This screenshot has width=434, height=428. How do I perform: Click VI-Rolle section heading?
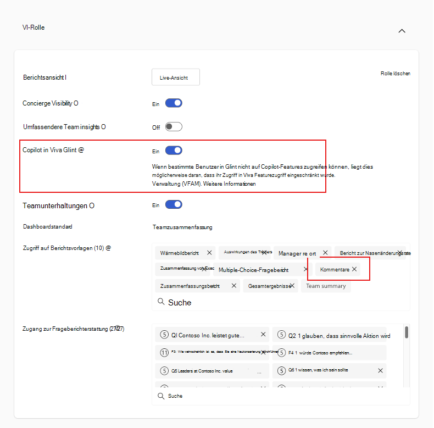[x=34, y=27]
